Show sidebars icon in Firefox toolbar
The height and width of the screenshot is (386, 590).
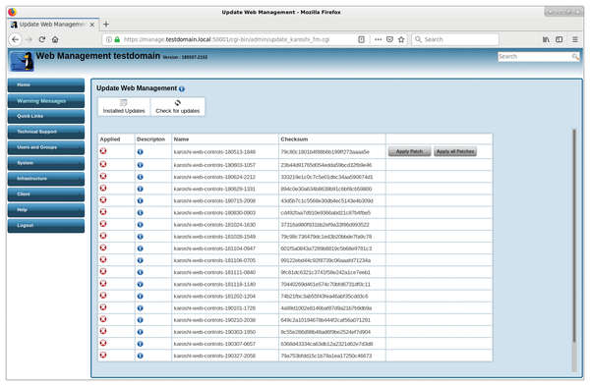(560, 39)
